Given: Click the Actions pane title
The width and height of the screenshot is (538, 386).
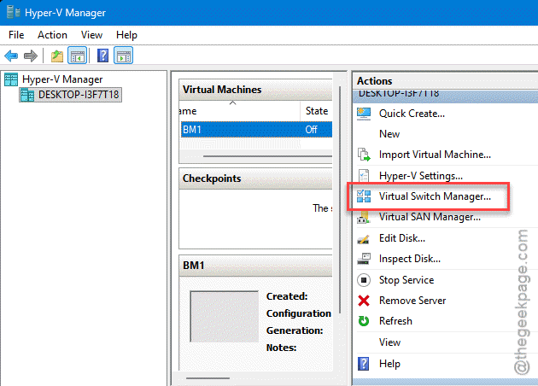Looking at the screenshot, I should tap(374, 81).
